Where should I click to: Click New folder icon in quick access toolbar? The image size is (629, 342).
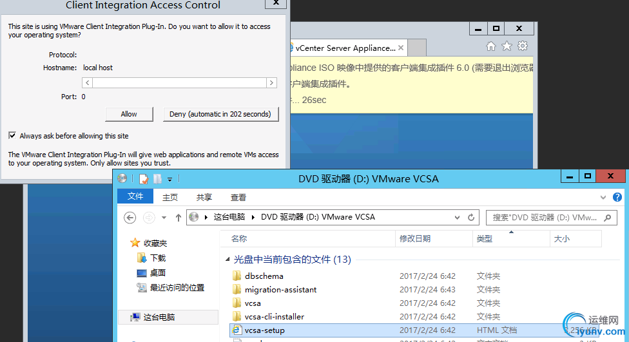(158, 179)
